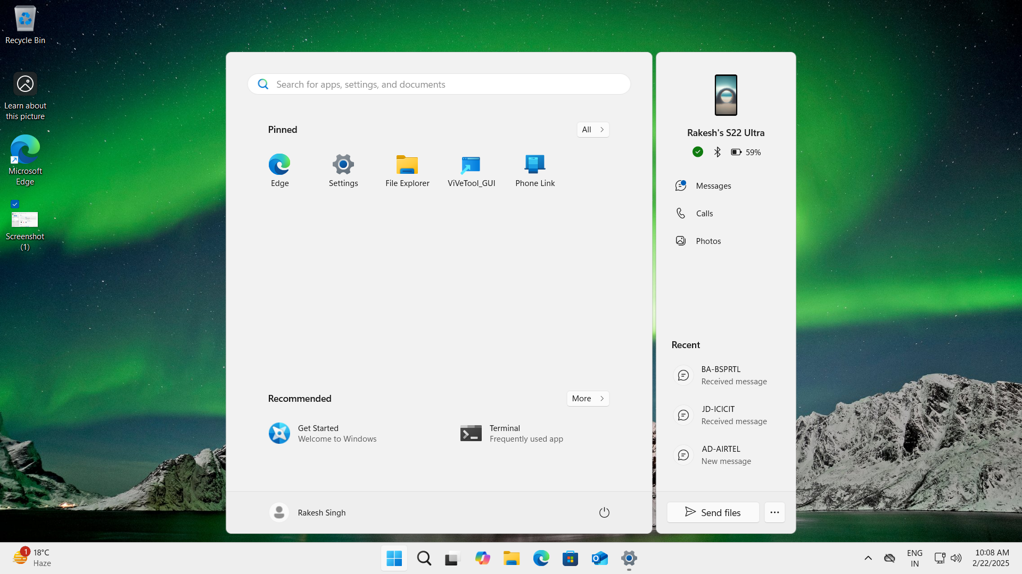Open Microsoft Store from the taskbar

[570, 559]
